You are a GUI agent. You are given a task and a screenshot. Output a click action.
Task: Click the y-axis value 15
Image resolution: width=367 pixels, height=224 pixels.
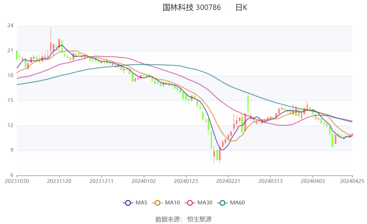(x=10, y=100)
